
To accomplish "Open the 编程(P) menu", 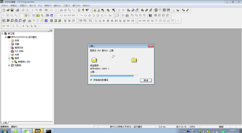I will coord(48,5).
